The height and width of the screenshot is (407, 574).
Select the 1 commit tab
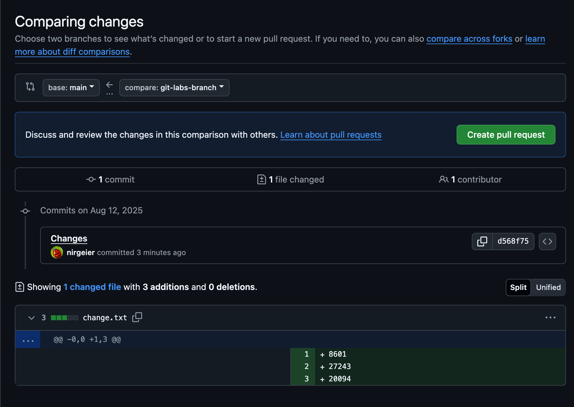click(x=110, y=179)
